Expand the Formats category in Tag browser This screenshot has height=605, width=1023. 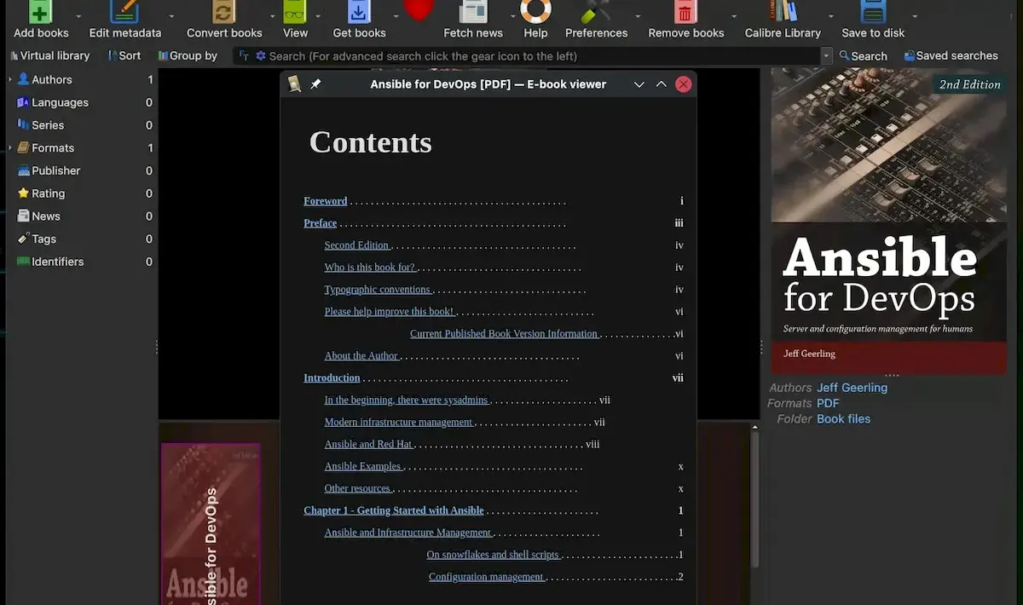(9, 147)
